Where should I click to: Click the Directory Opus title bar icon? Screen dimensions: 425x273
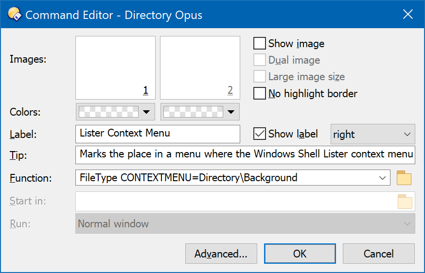click(x=15, y=15)
